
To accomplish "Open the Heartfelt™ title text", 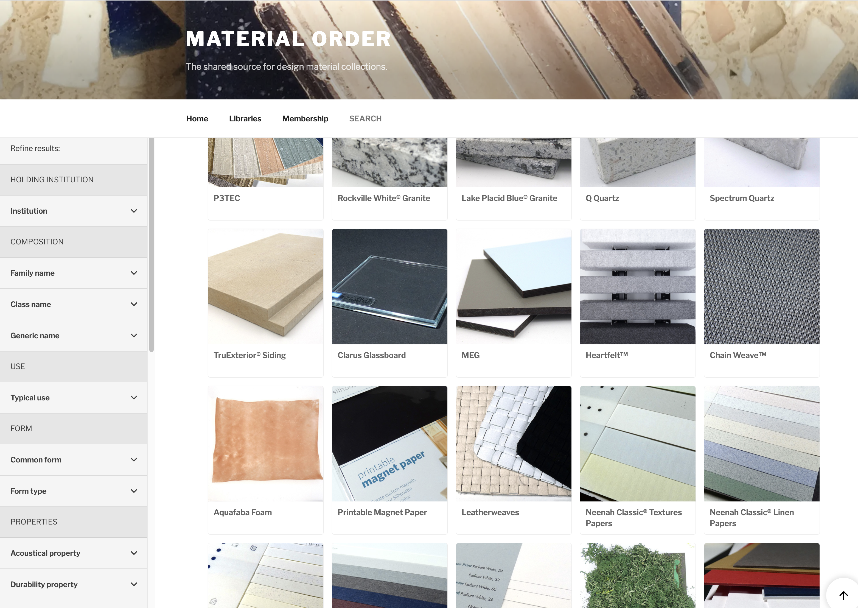I will coord(607,355).
